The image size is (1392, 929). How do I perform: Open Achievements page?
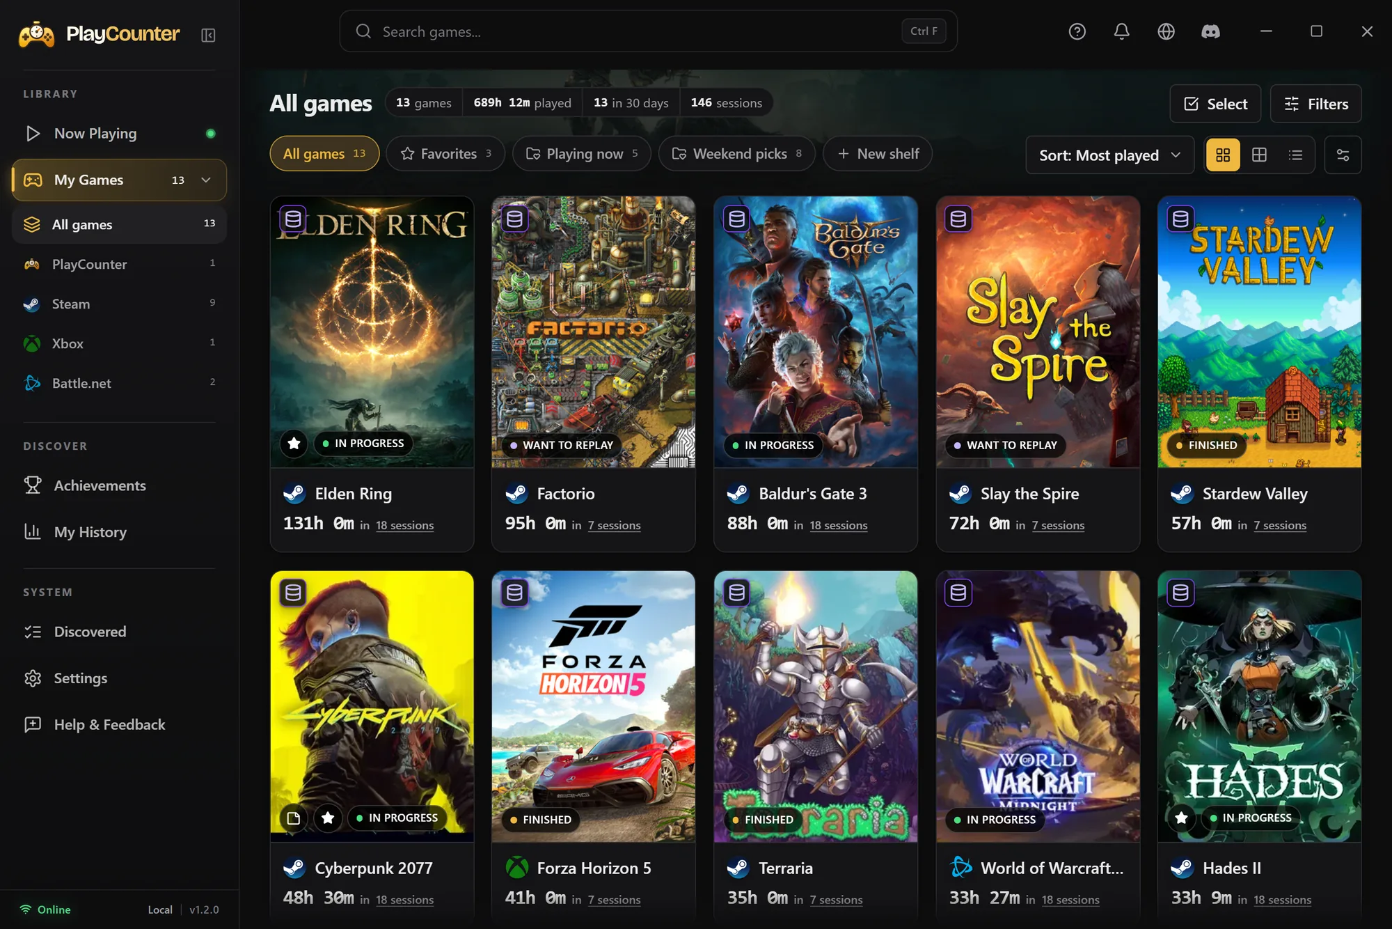point(119,485)
